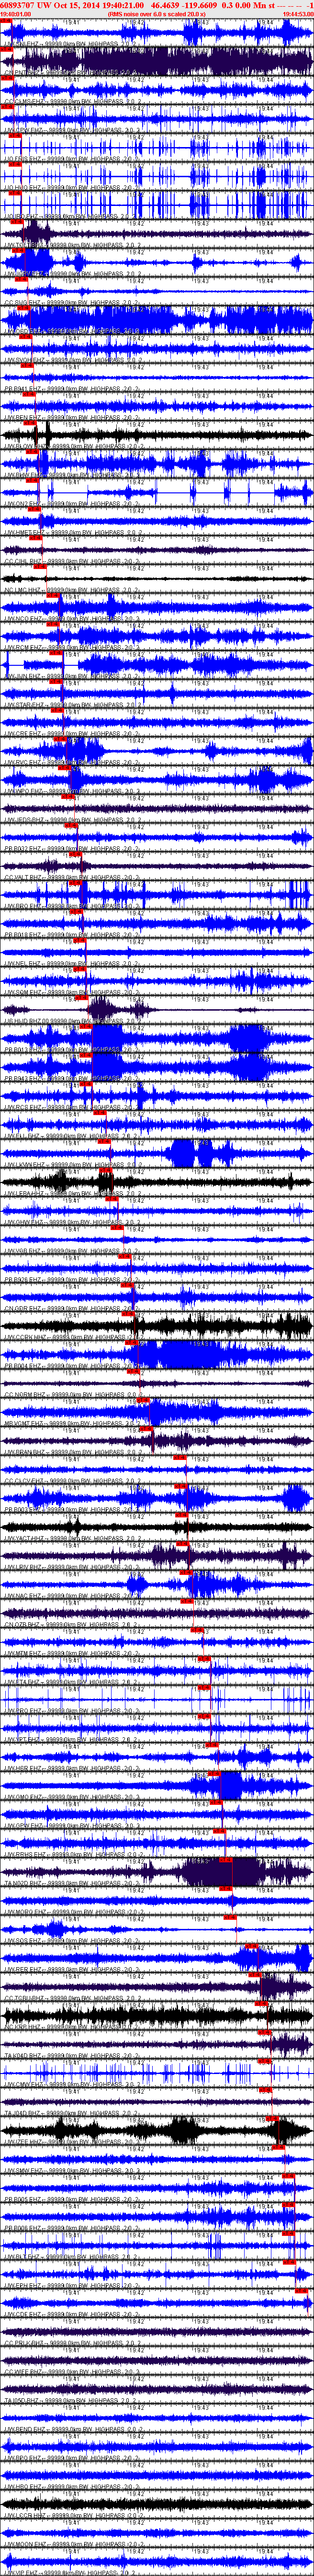Viewport: 314px width, 2576px height.
Task: Click the end time label '19:44:53.00'
Action: (298, 14)
